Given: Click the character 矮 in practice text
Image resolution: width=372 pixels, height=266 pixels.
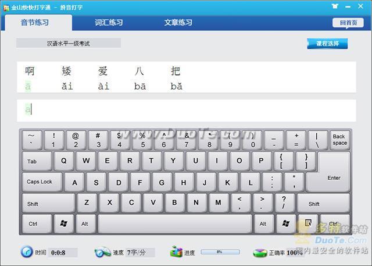Looking at the screenshot, I should coord(67,71).
